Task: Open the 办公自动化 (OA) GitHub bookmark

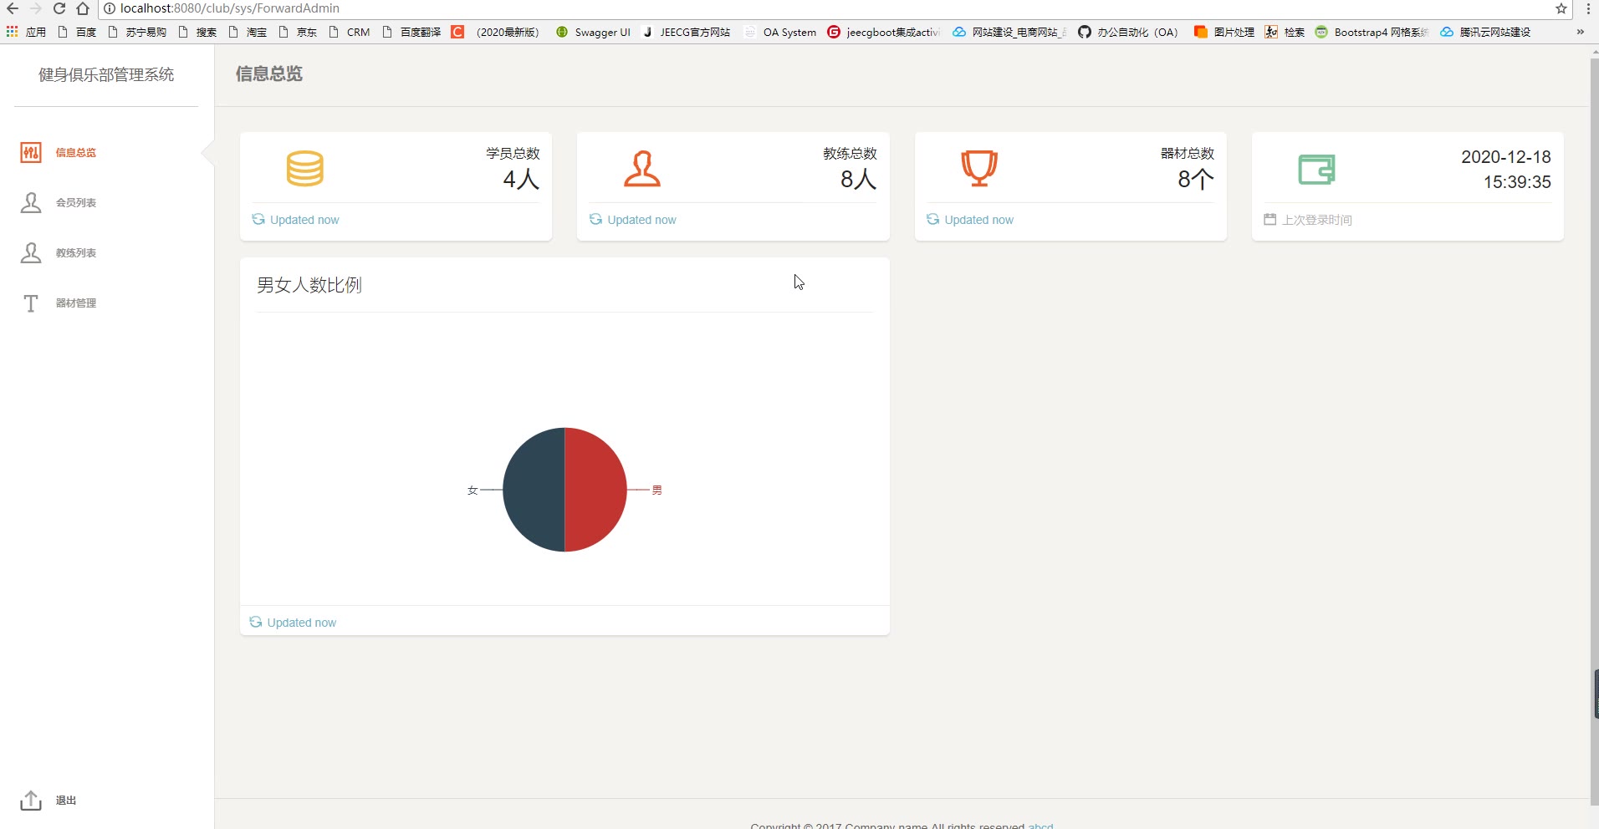Action: pyautogui.click(x=1128, y=32)
